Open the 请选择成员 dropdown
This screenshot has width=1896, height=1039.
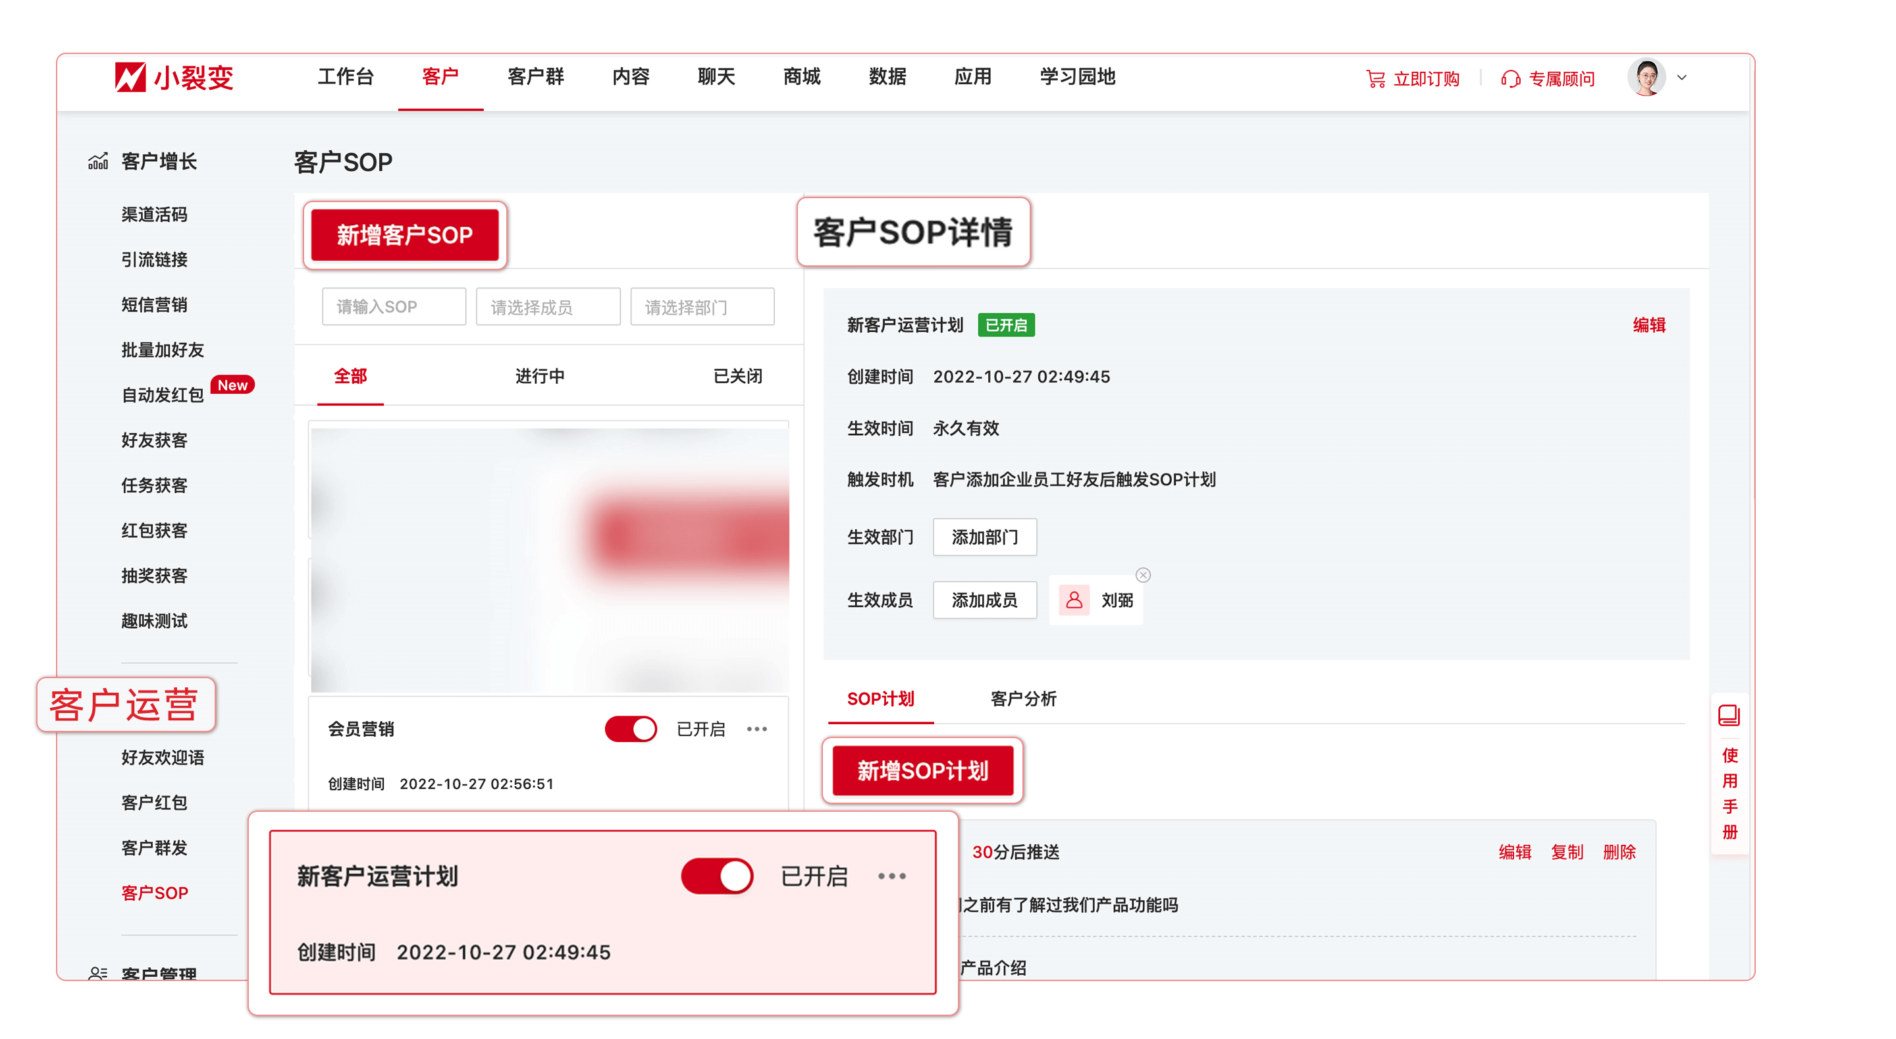click(548, 307)
